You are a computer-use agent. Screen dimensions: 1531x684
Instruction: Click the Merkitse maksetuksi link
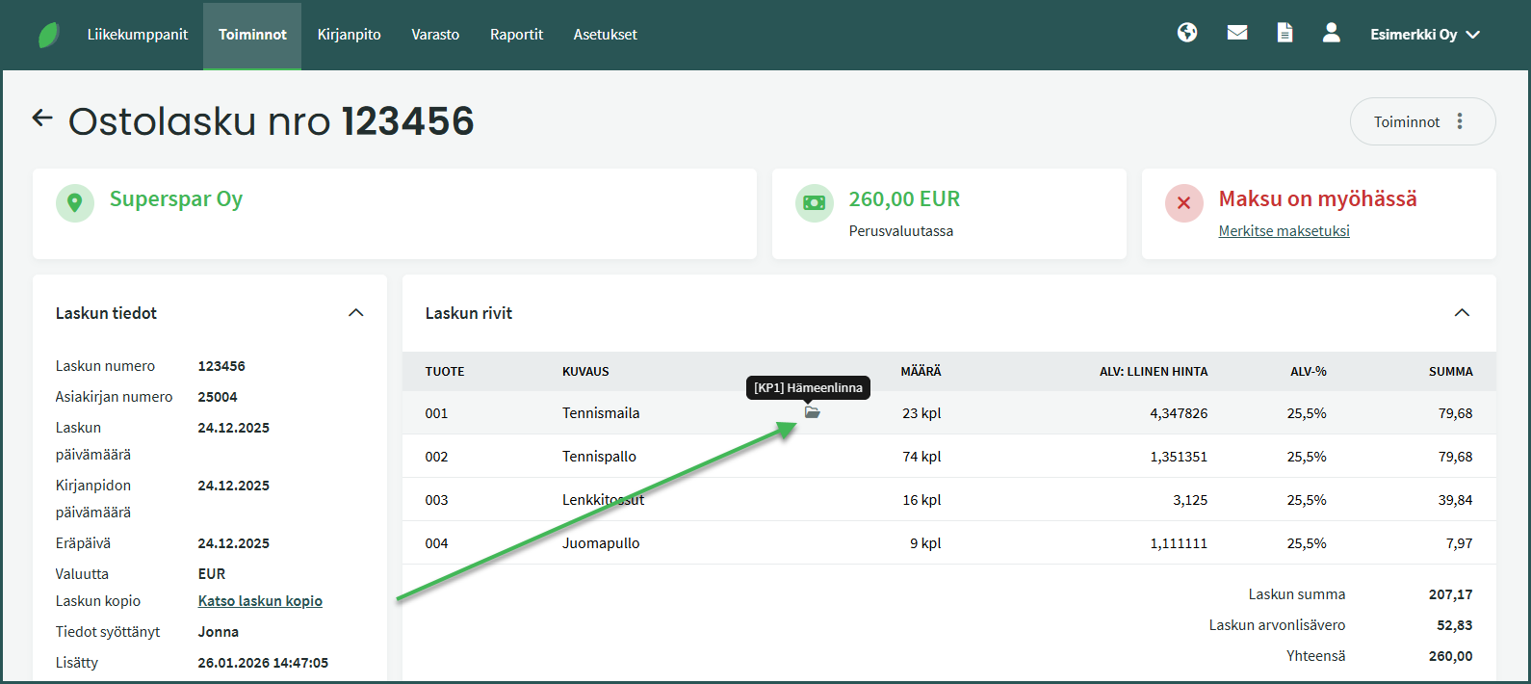(x=1284, y=231)
